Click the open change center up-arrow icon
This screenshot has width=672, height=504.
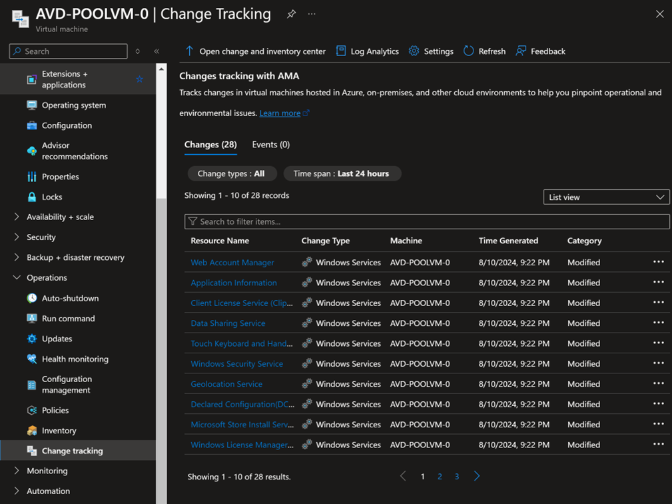click(x=189, y=51)
